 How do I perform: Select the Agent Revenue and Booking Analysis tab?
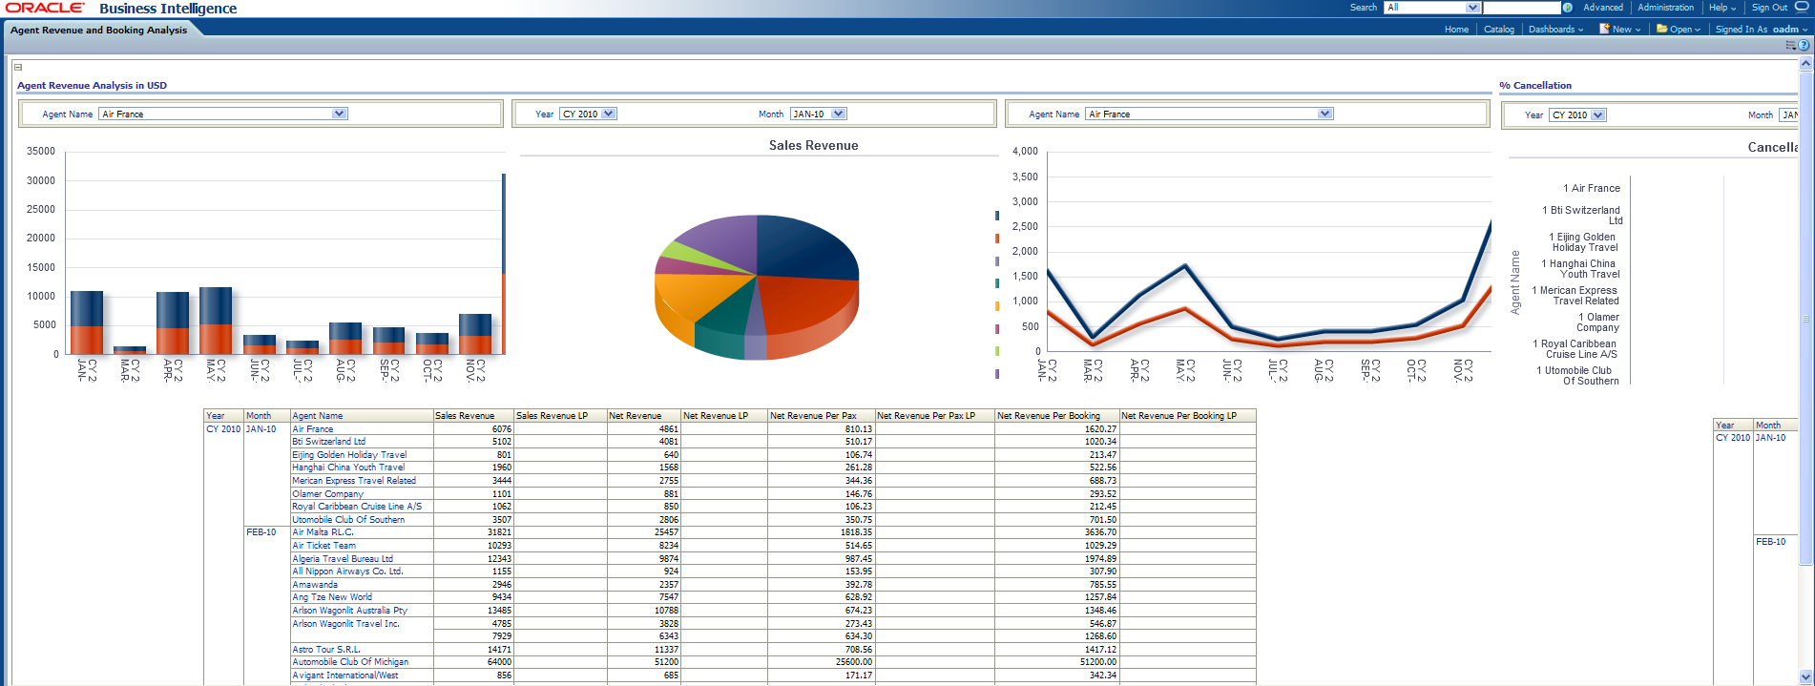[x=99, y=30]
